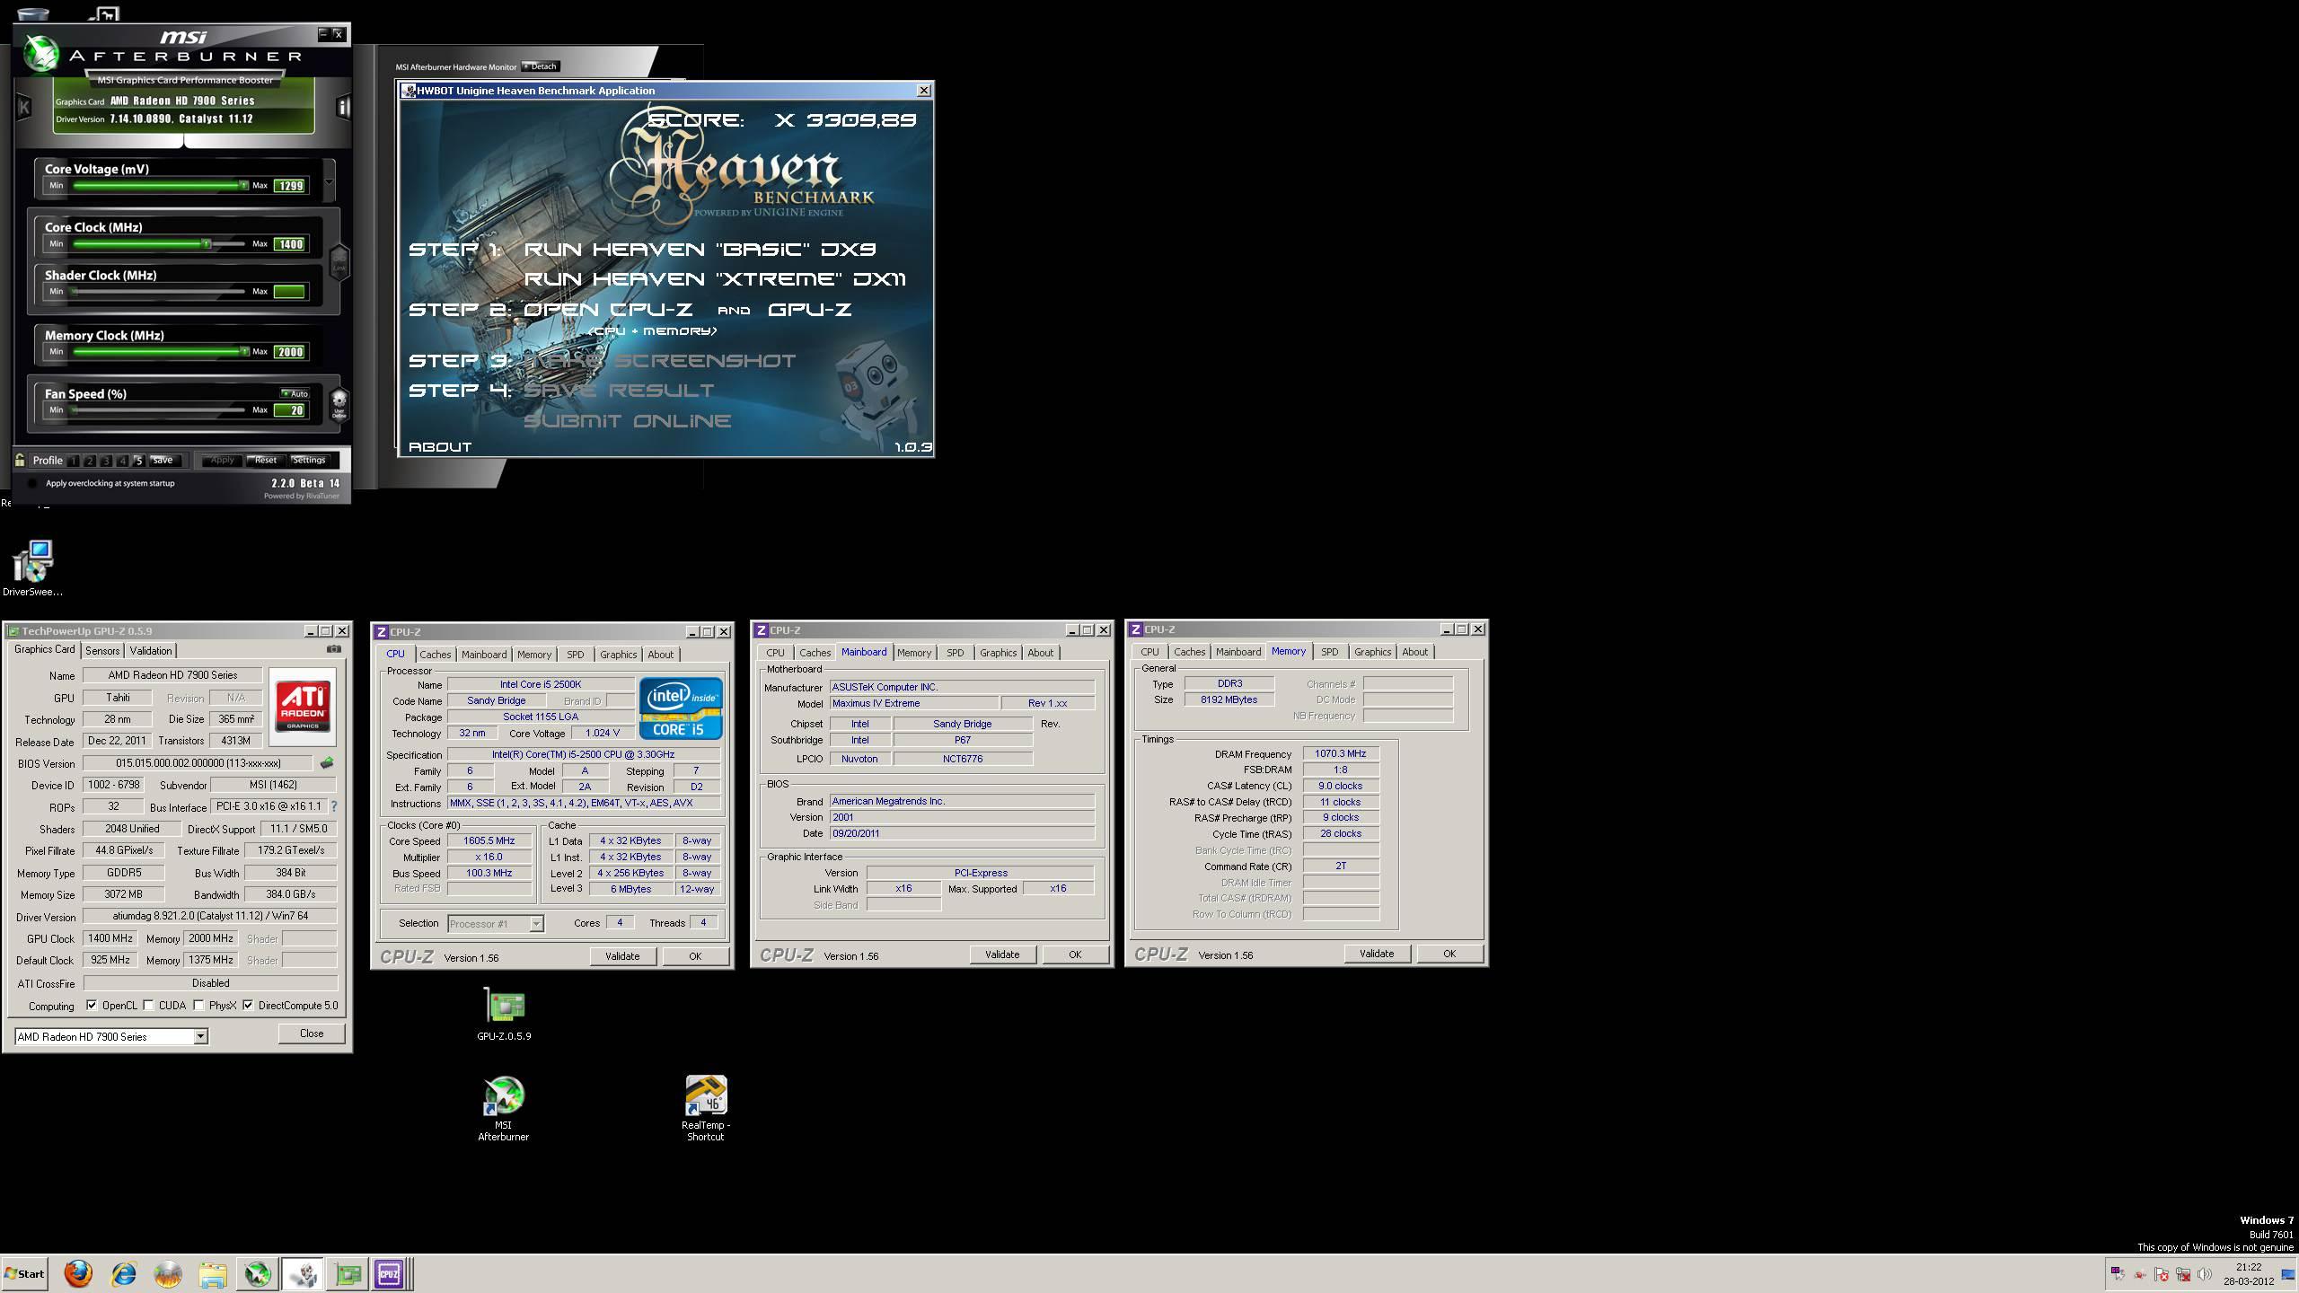Click the Intel Core i5 logo in CPU-Z
Screen dimensions: 2299x1293
[680, 708]
